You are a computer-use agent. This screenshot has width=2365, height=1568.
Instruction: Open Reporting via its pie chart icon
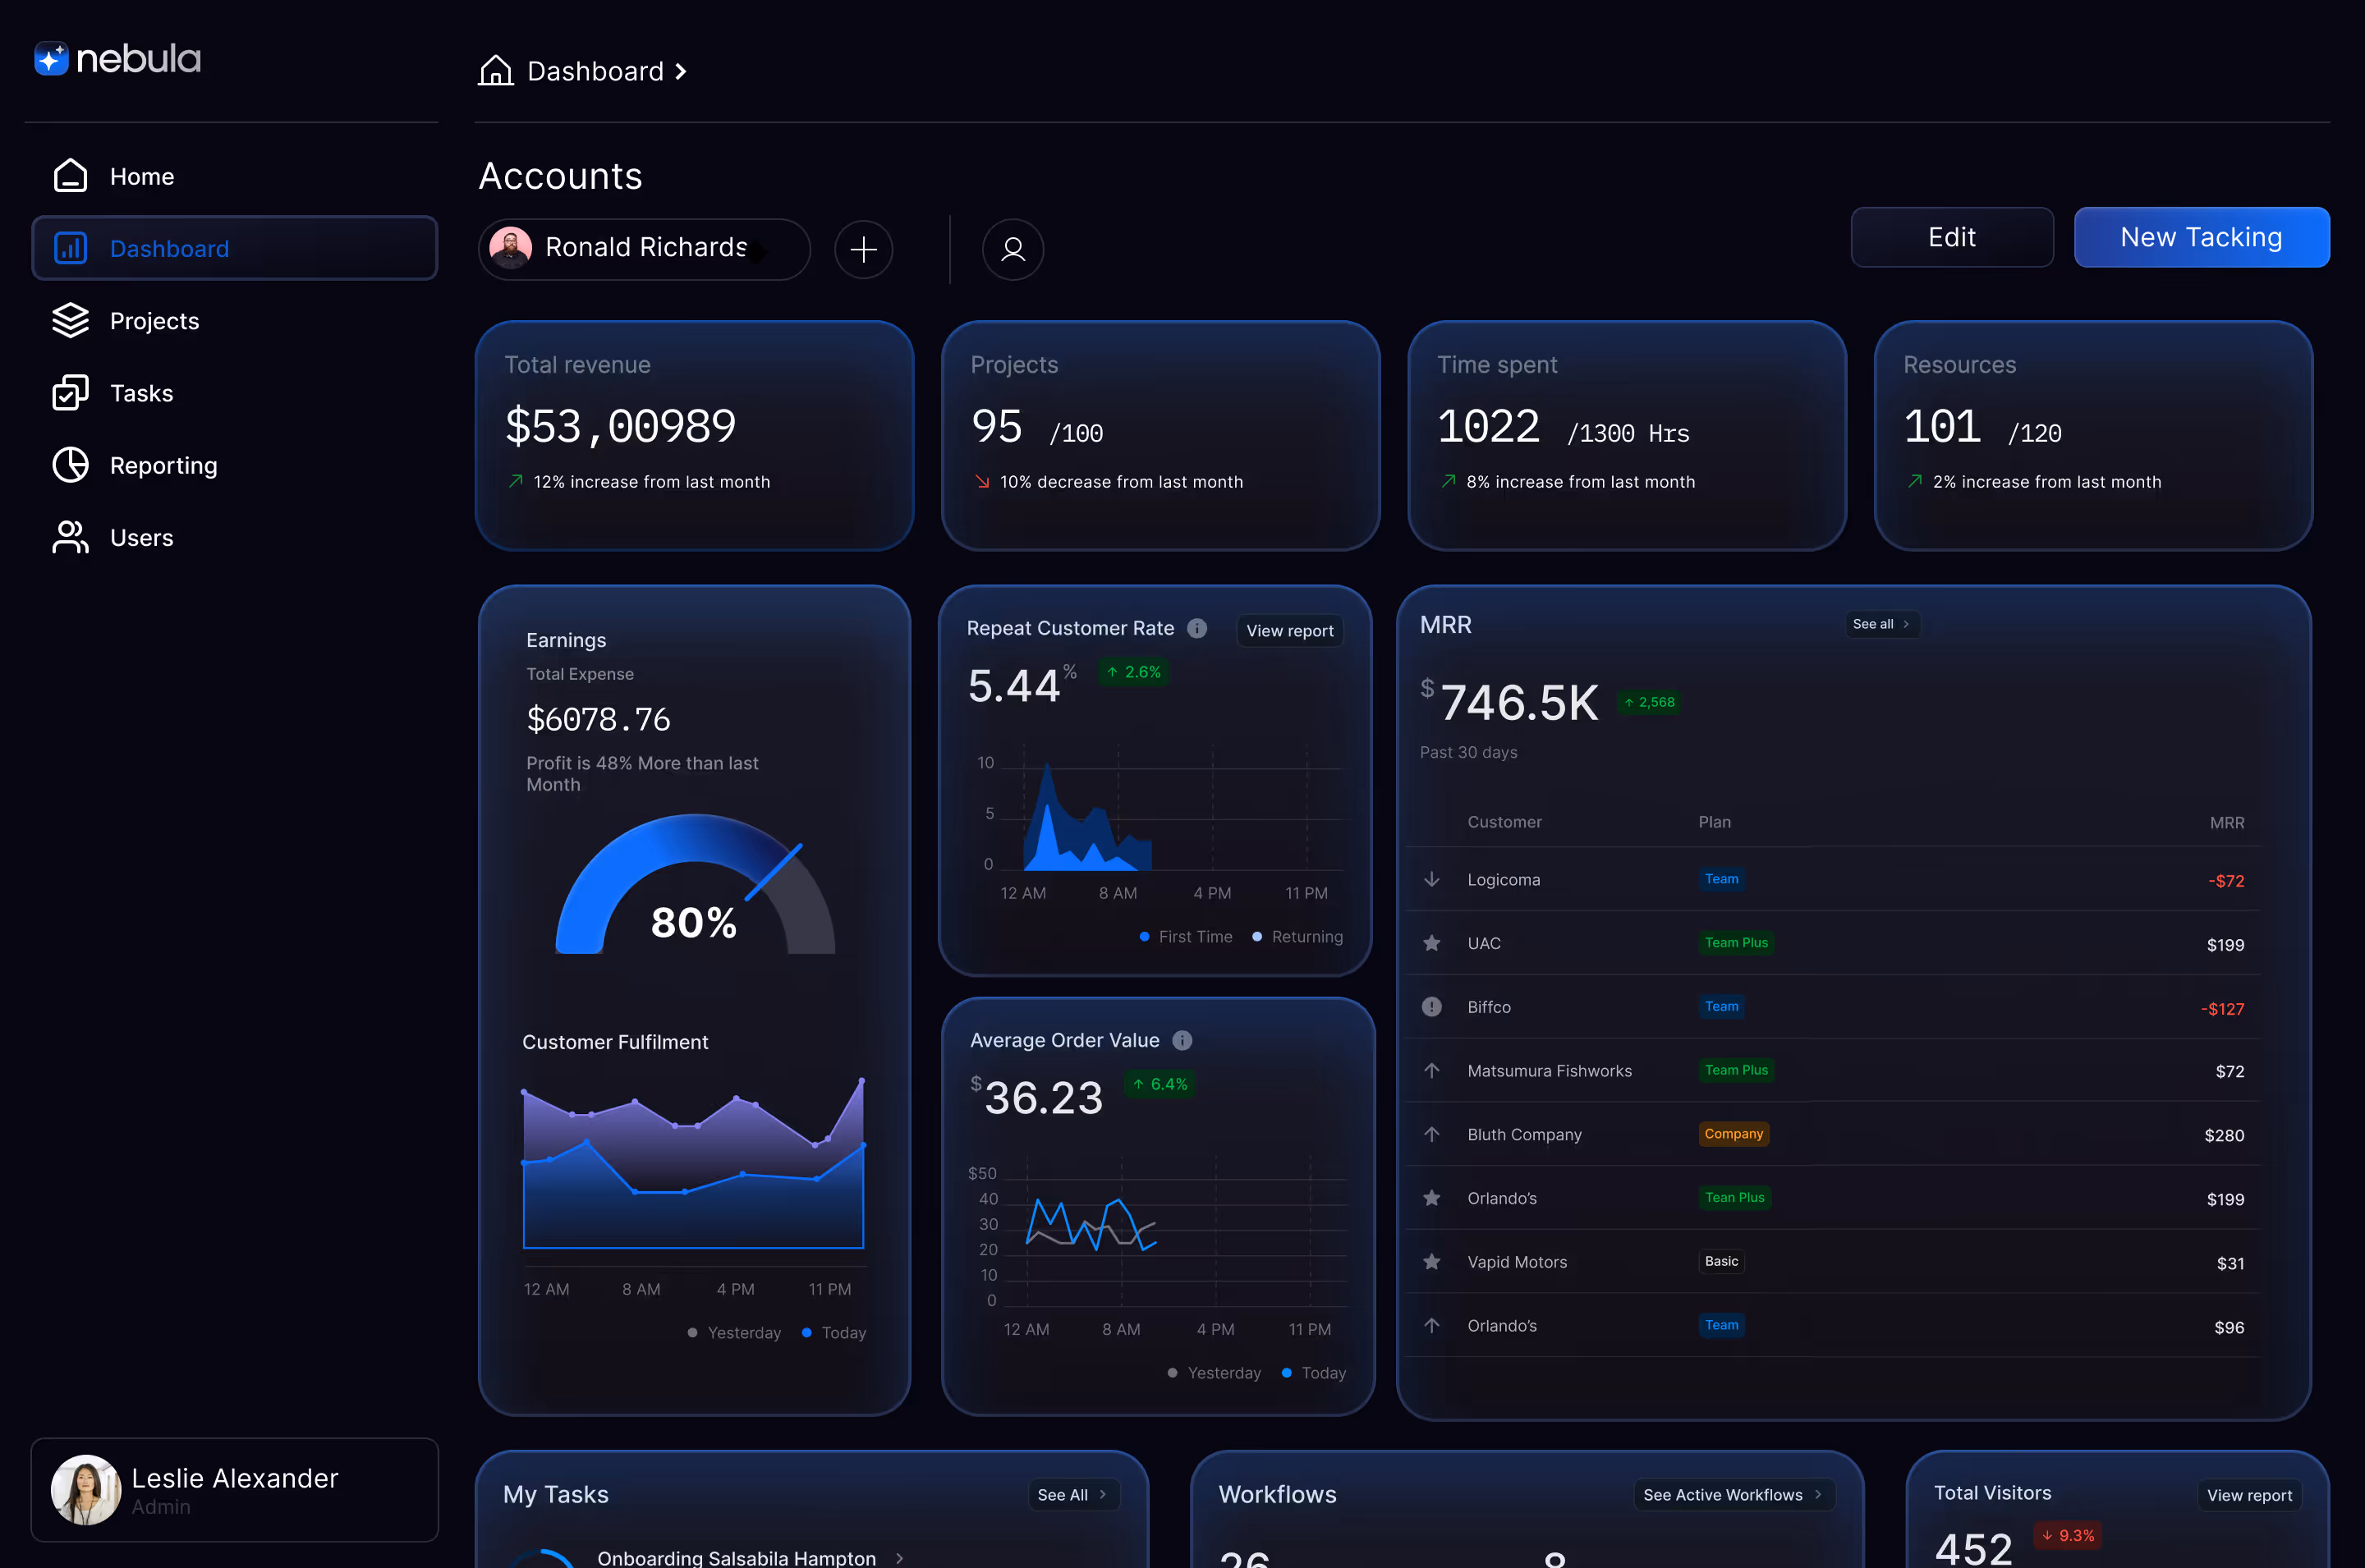coord(70,465)
